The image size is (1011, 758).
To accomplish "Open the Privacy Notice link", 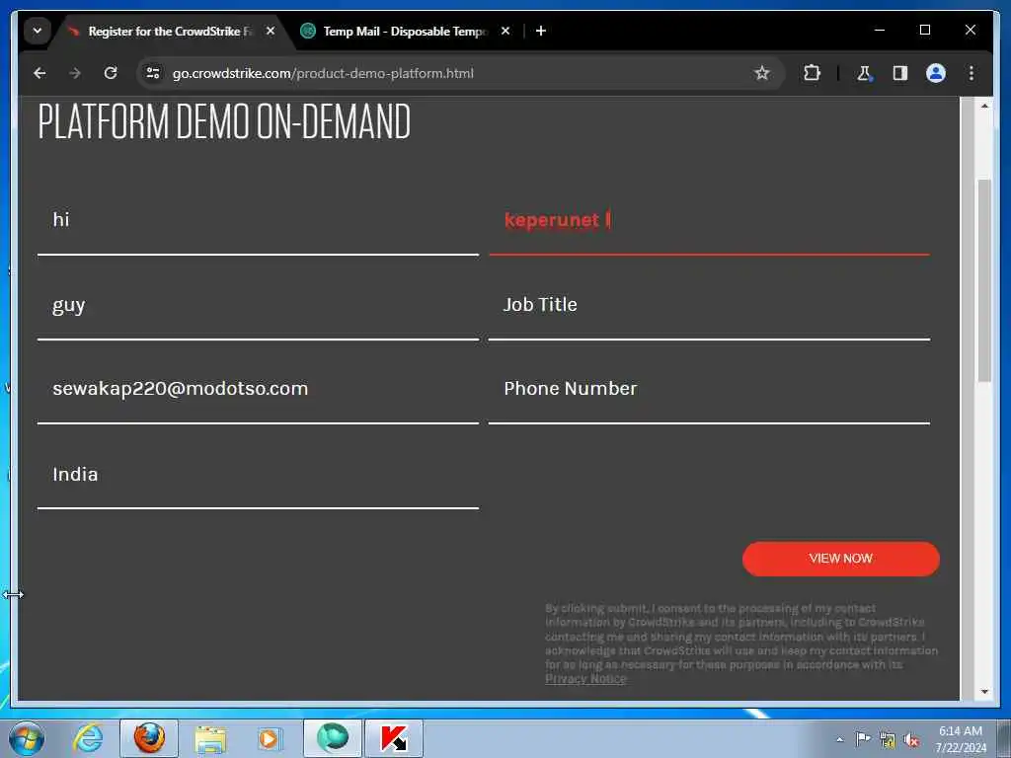I will click(x=585, y=679).
